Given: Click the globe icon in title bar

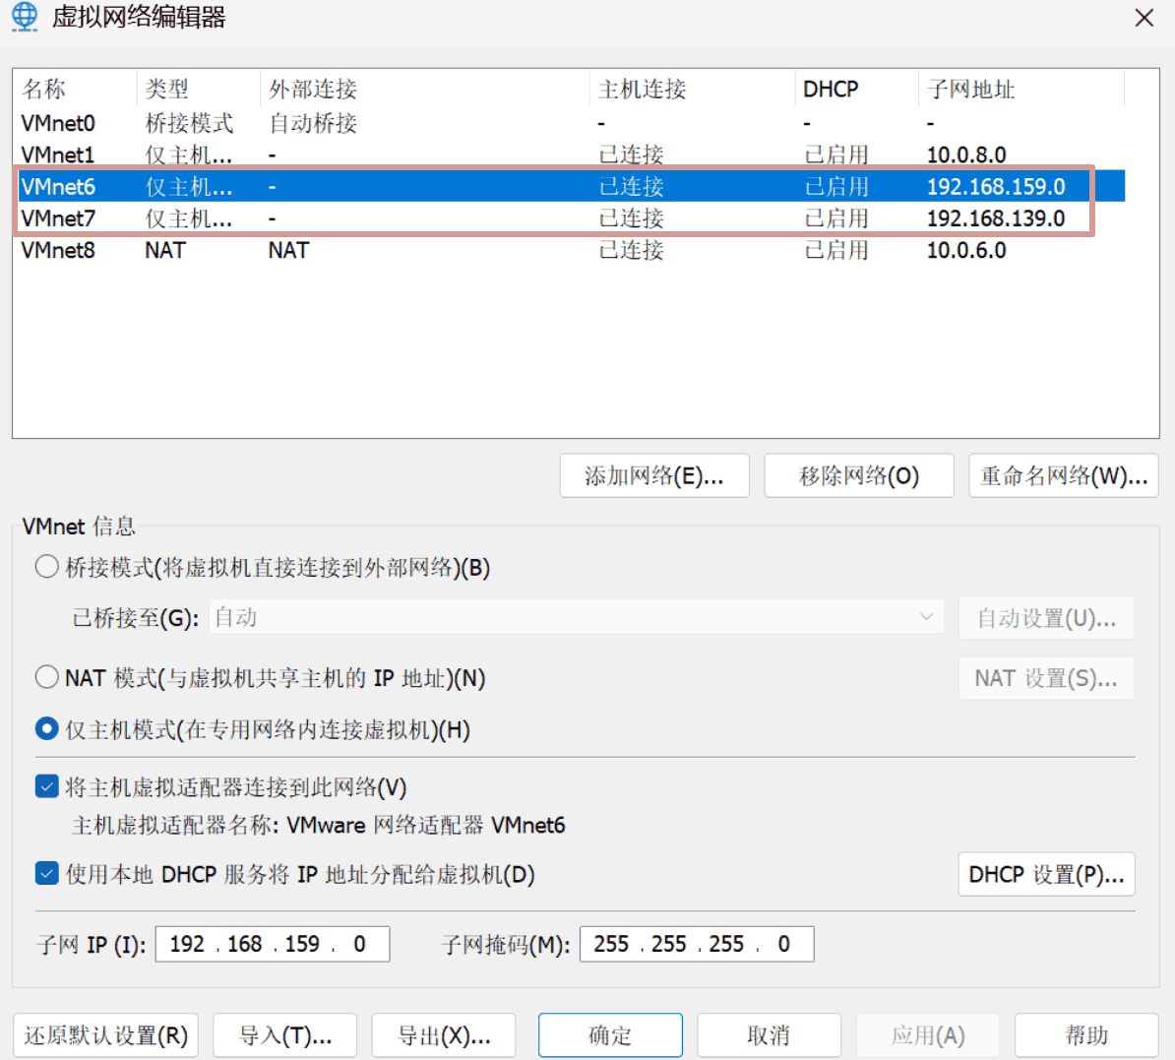Looking at the screenshot, I should click(24, 17).
